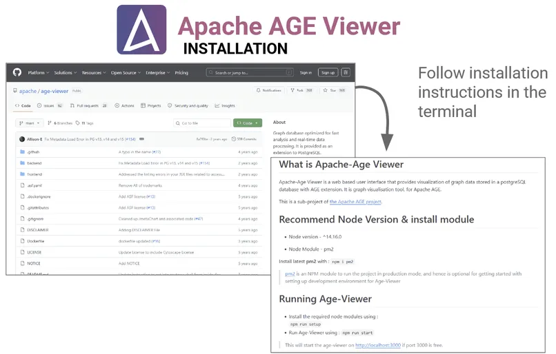Switch to the Actions tab
The image size is (556, 354).
coord(124,105)
